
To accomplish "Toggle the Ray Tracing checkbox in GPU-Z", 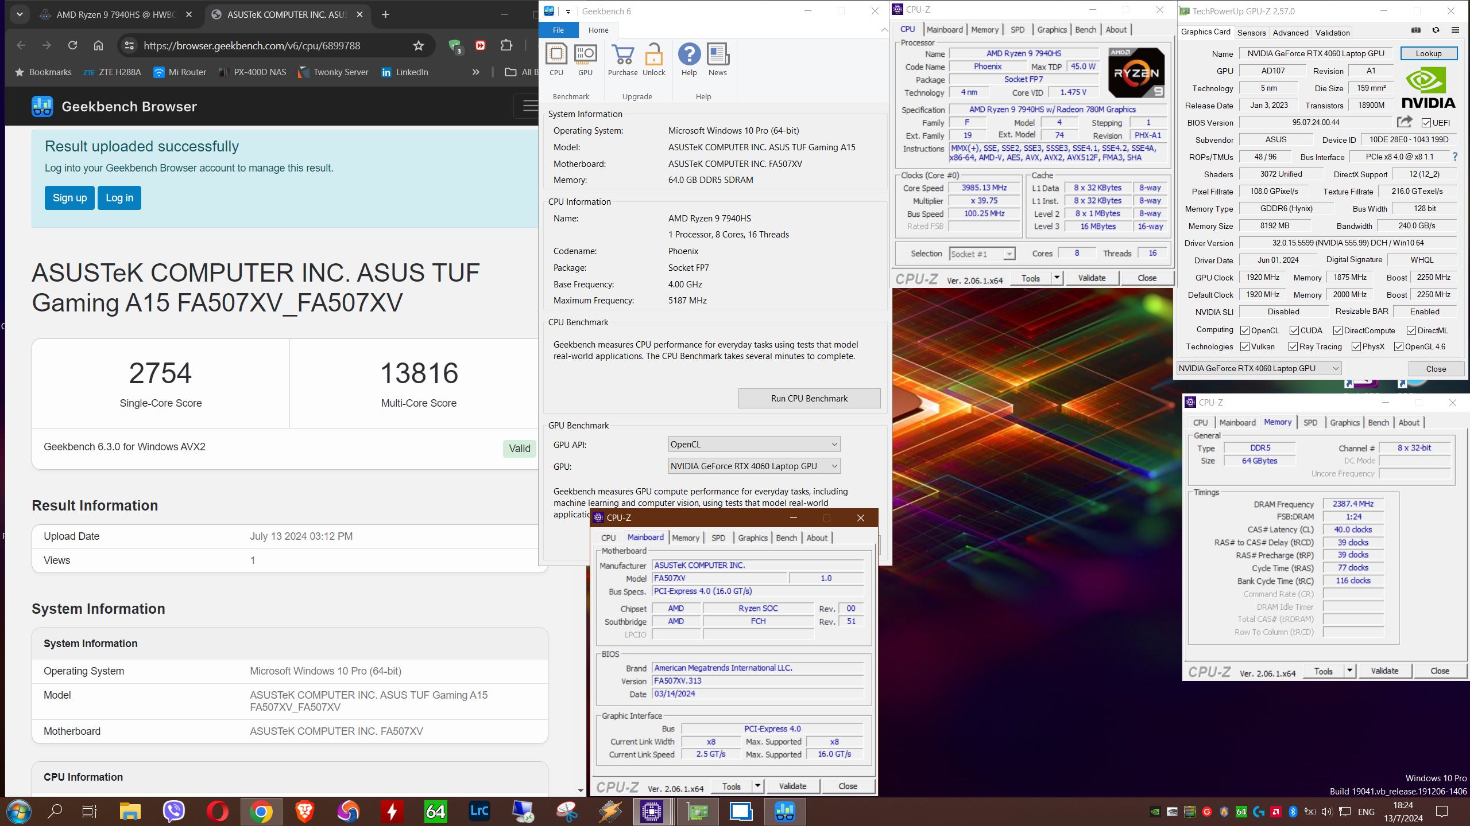I will pos(1293,346).
